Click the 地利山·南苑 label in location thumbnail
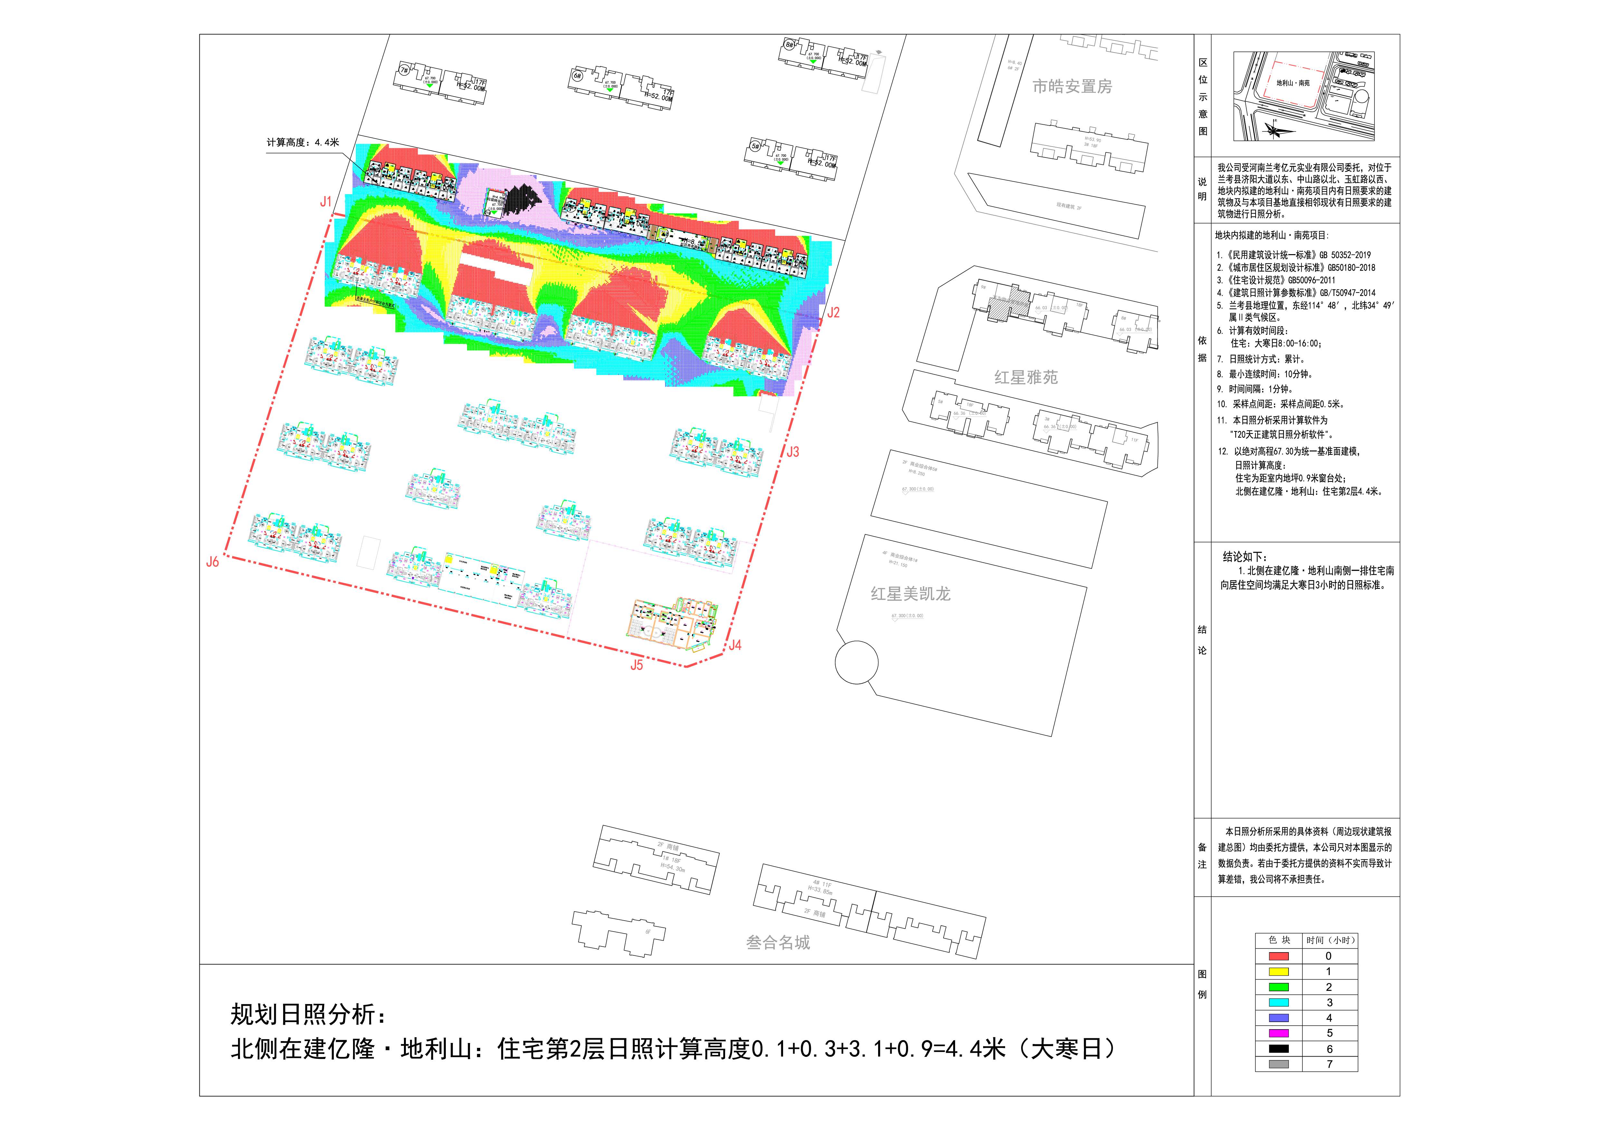Viewport: 1600px width, 1130px height. (1293, 83)
